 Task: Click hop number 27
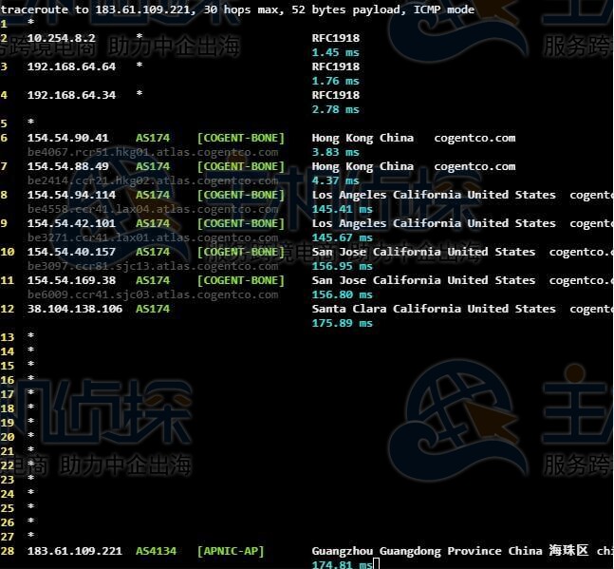[7, 537]
